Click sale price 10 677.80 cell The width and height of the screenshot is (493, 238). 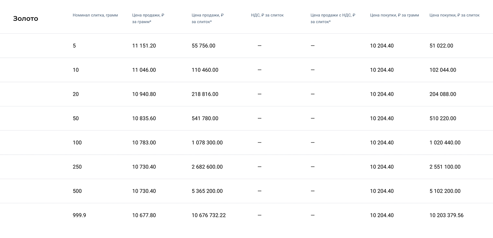pos(144,215)
